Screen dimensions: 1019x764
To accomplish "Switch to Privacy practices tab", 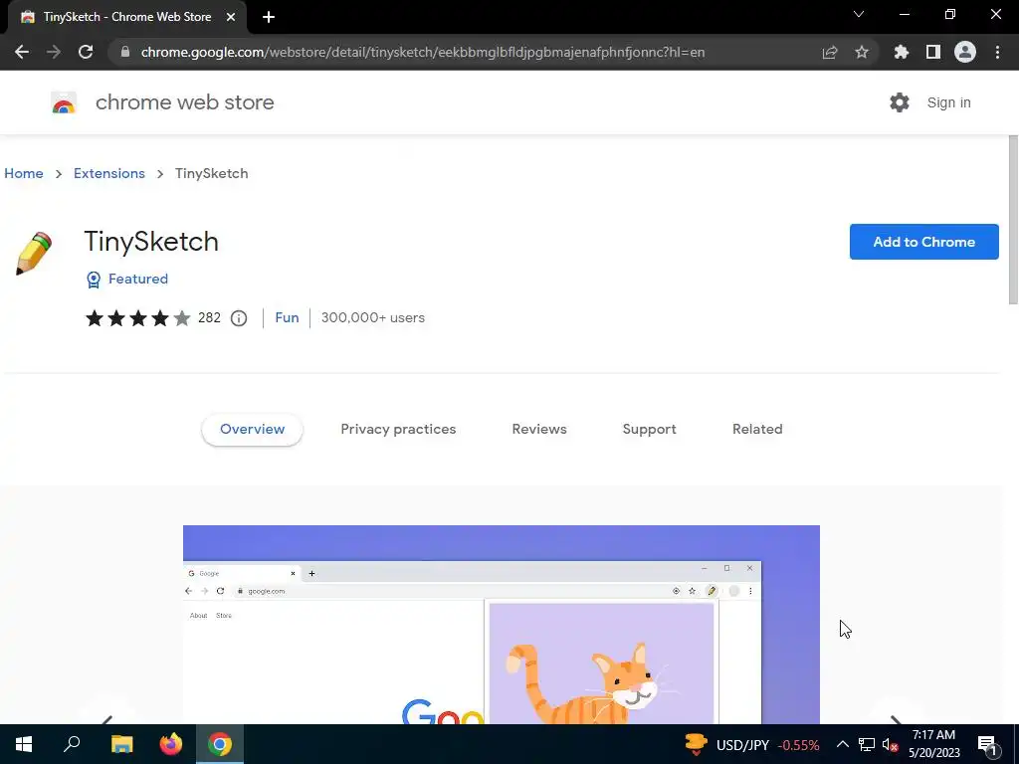I will click(x=398, y=429).
